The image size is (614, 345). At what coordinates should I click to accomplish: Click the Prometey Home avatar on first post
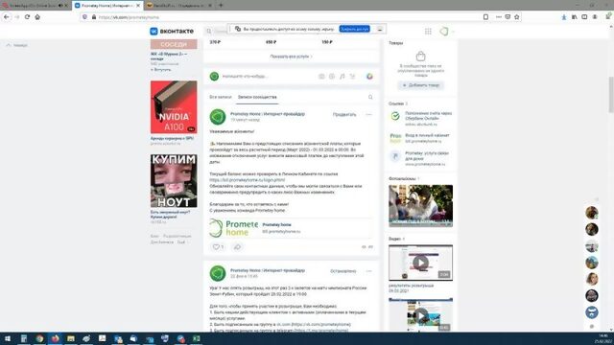pos(218,117)
